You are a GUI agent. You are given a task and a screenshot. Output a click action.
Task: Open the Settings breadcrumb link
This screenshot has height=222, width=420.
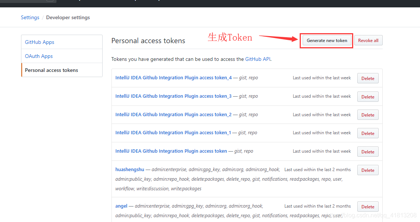tap(30, 17)
